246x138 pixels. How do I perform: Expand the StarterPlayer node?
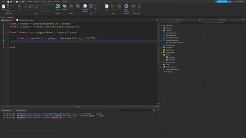(x=161, y=53)
